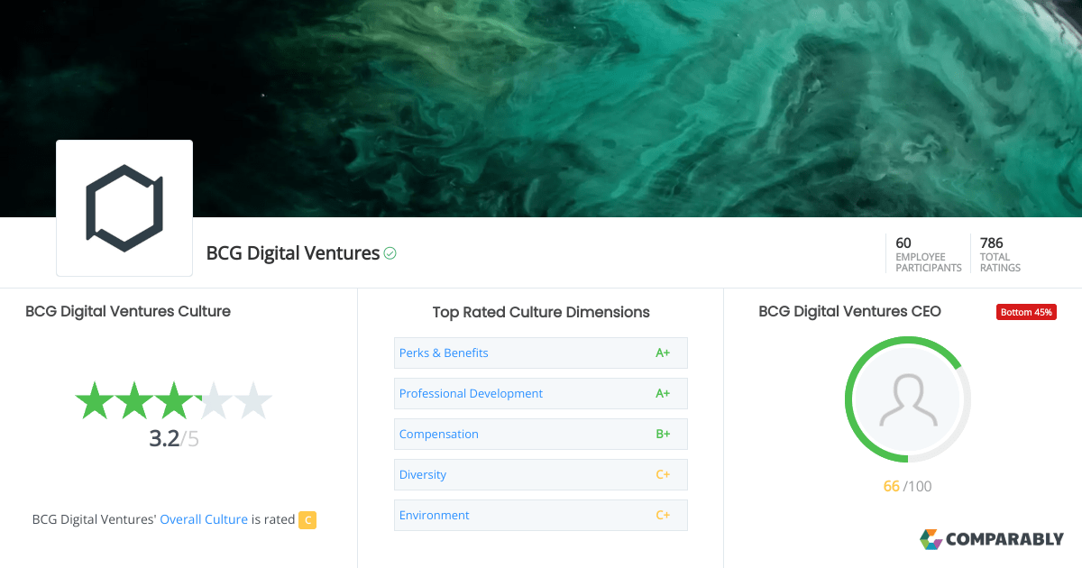Image resolution: width=1082 pixels, height=568 pixels.
Task: Click the BCG Digital Ventures company name
Action: click(293, 253)
